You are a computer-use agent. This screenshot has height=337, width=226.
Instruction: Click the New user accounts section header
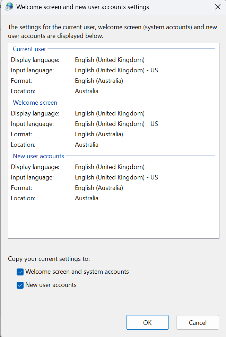pos(38,156)
